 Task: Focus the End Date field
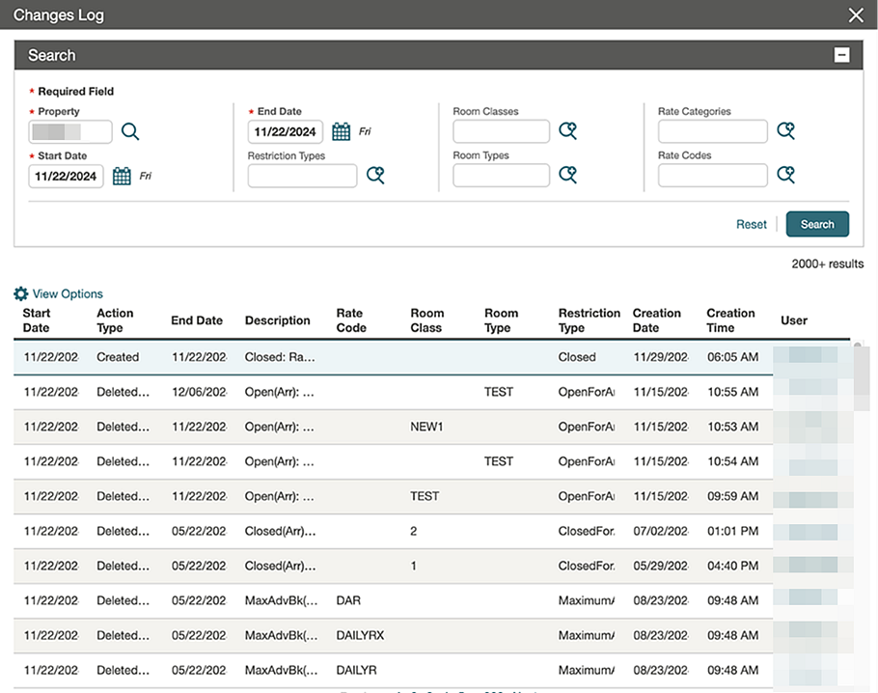286,131
